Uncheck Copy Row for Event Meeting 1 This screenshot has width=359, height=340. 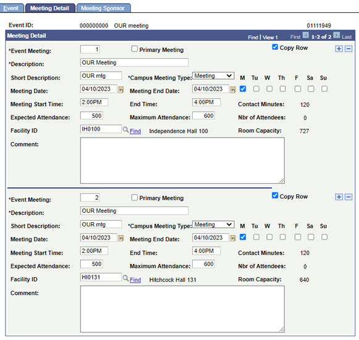click(x=275, y=47)
